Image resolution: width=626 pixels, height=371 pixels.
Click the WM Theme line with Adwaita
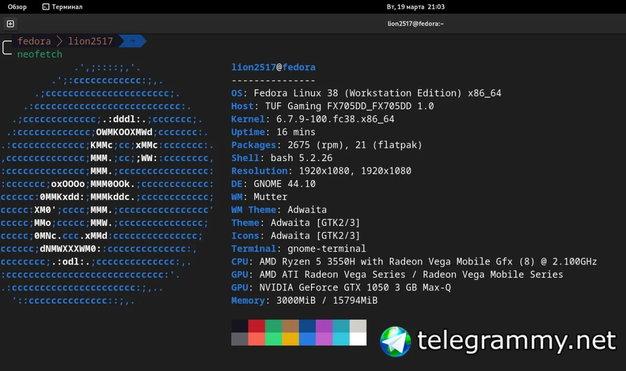click(279, 210)
